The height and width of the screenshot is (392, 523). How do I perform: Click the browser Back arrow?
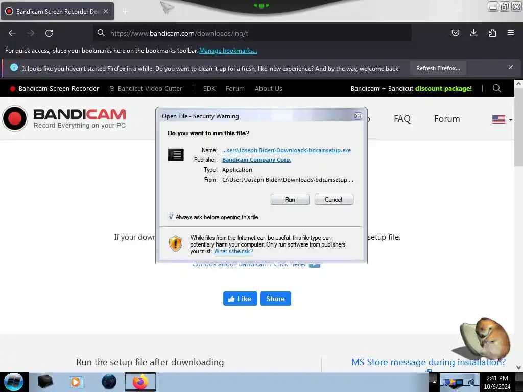point(12,33)
